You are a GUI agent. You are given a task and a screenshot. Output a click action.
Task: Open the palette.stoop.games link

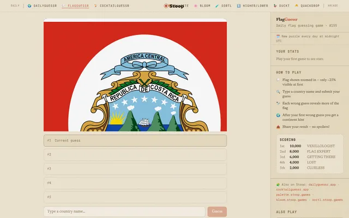[x=293, y=195]
